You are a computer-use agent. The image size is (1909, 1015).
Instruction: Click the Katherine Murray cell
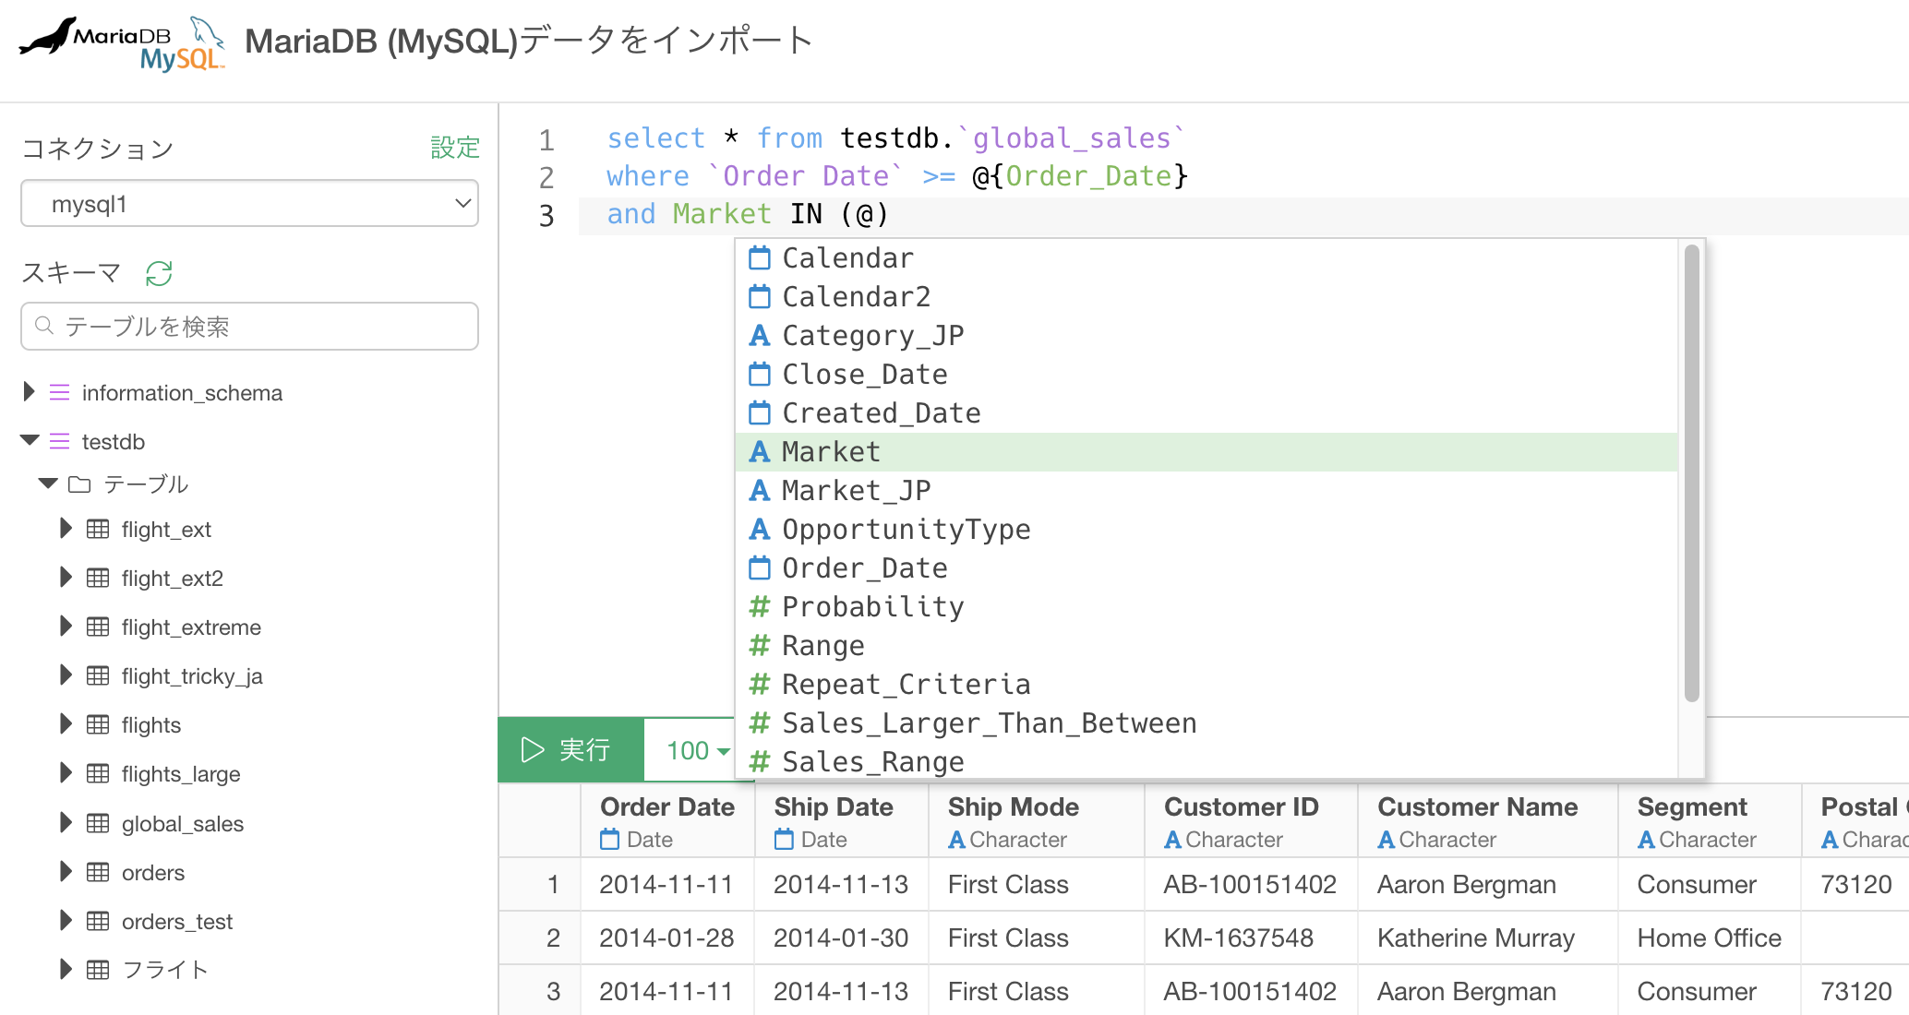1487,938
